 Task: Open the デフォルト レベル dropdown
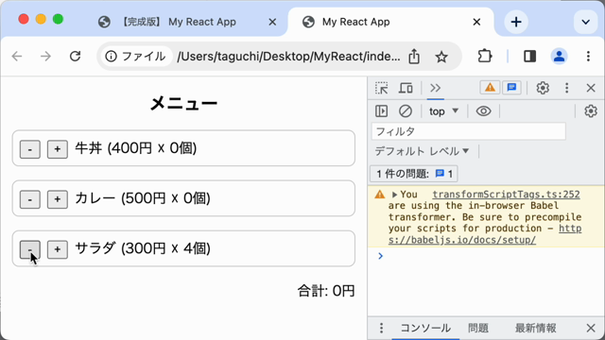coord(422,151)
